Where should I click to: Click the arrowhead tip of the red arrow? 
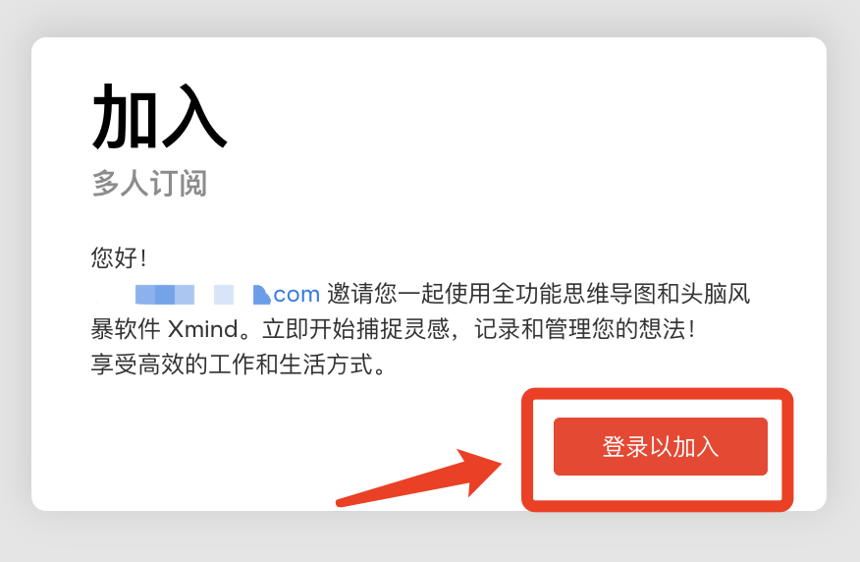click(x=498, y=464)
